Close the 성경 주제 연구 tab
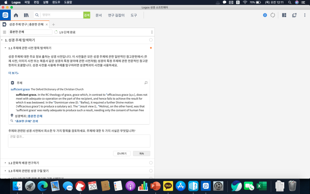310x194 pixels. coord(47,25)
